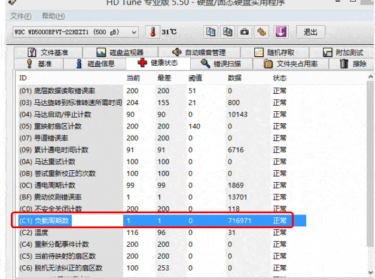Click the data value 13701

click(237, 197)
